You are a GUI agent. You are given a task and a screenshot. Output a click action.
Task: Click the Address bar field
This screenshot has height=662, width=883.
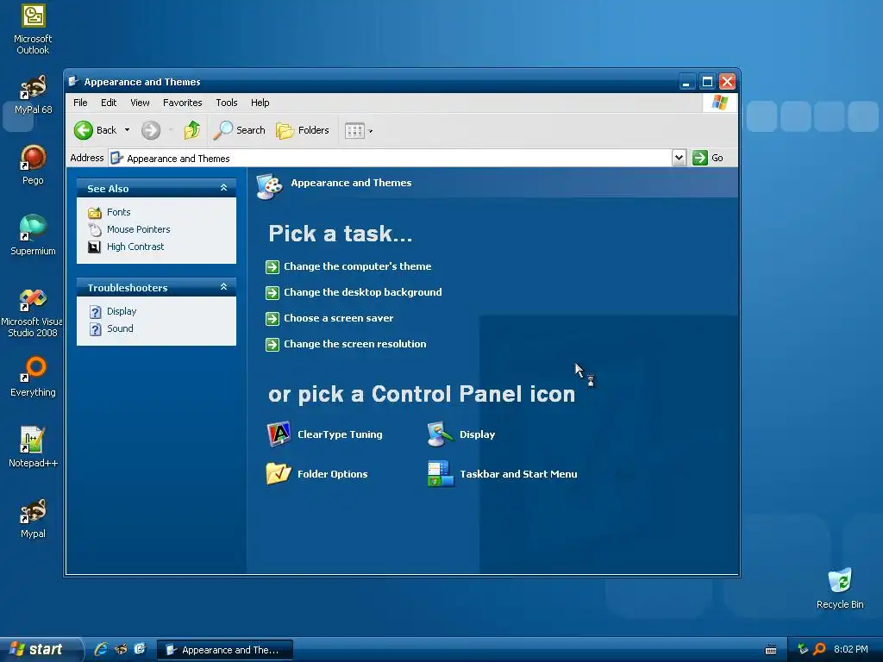(390, 158)
